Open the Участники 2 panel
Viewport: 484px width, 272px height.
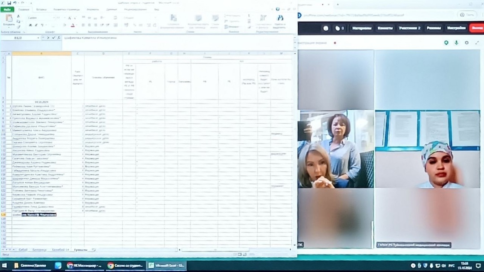pos(409,28)
